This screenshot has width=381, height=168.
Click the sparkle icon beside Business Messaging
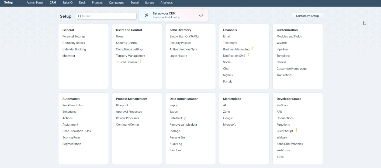pos(252,48)
